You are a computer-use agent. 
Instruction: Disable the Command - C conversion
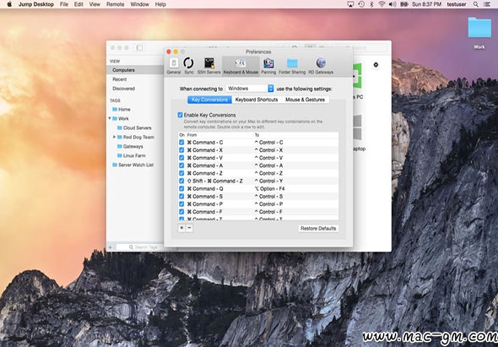(181, 143)
